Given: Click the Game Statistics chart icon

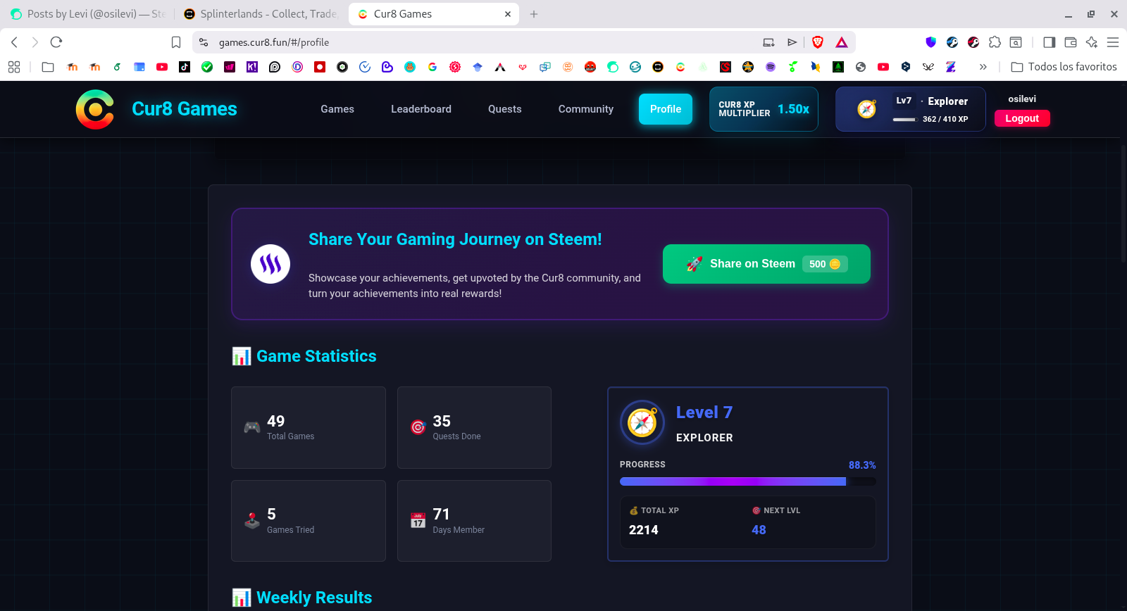Looking at the screenshot, I should pos(242,356).
